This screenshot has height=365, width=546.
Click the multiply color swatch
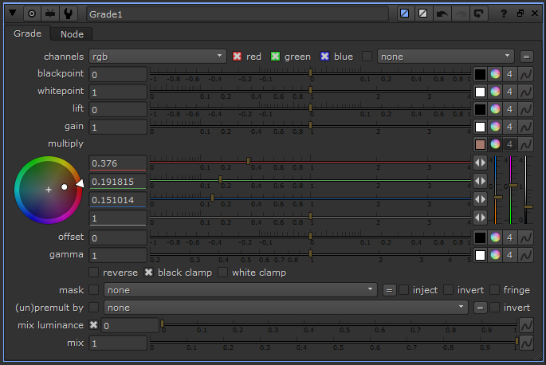point(480,144)
